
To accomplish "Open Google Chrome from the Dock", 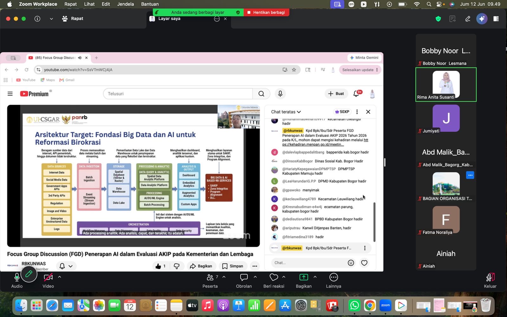I will 370,306.
